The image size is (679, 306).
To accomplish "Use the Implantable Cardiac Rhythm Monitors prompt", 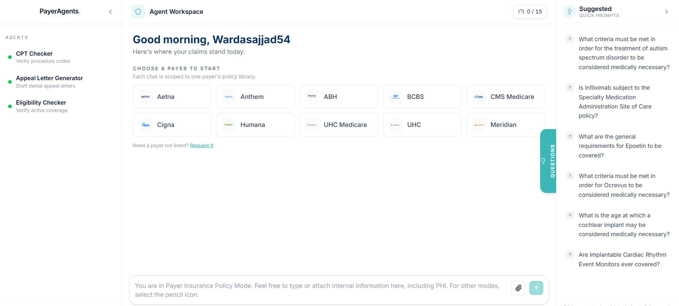I will [622, 259].
